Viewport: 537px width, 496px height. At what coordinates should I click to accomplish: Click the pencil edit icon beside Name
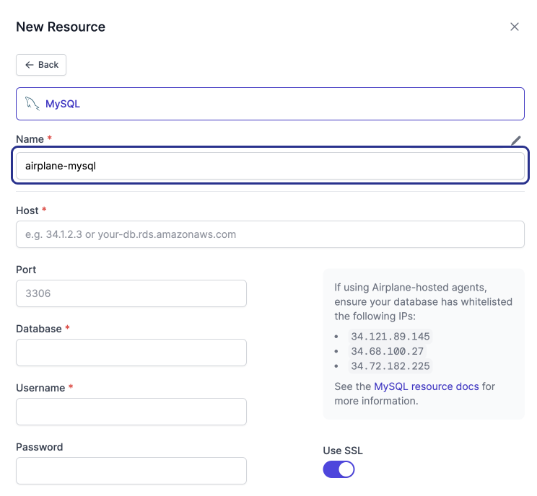coord(516,141)
